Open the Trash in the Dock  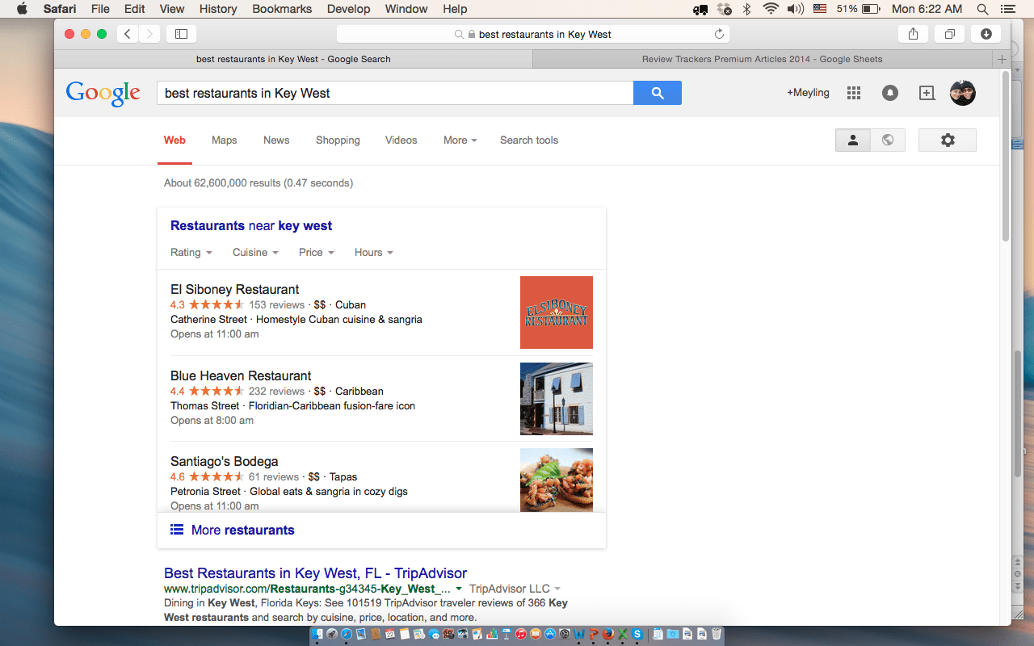pos(716,635)
